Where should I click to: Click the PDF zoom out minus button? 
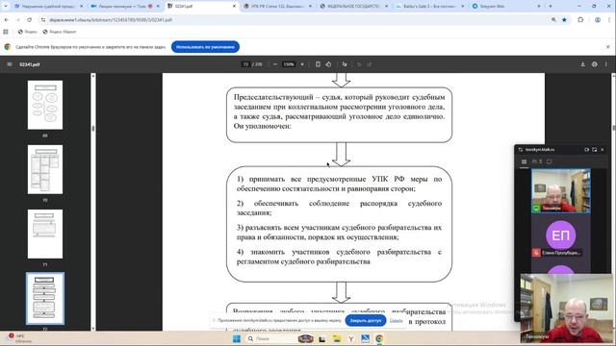point(275,64)
